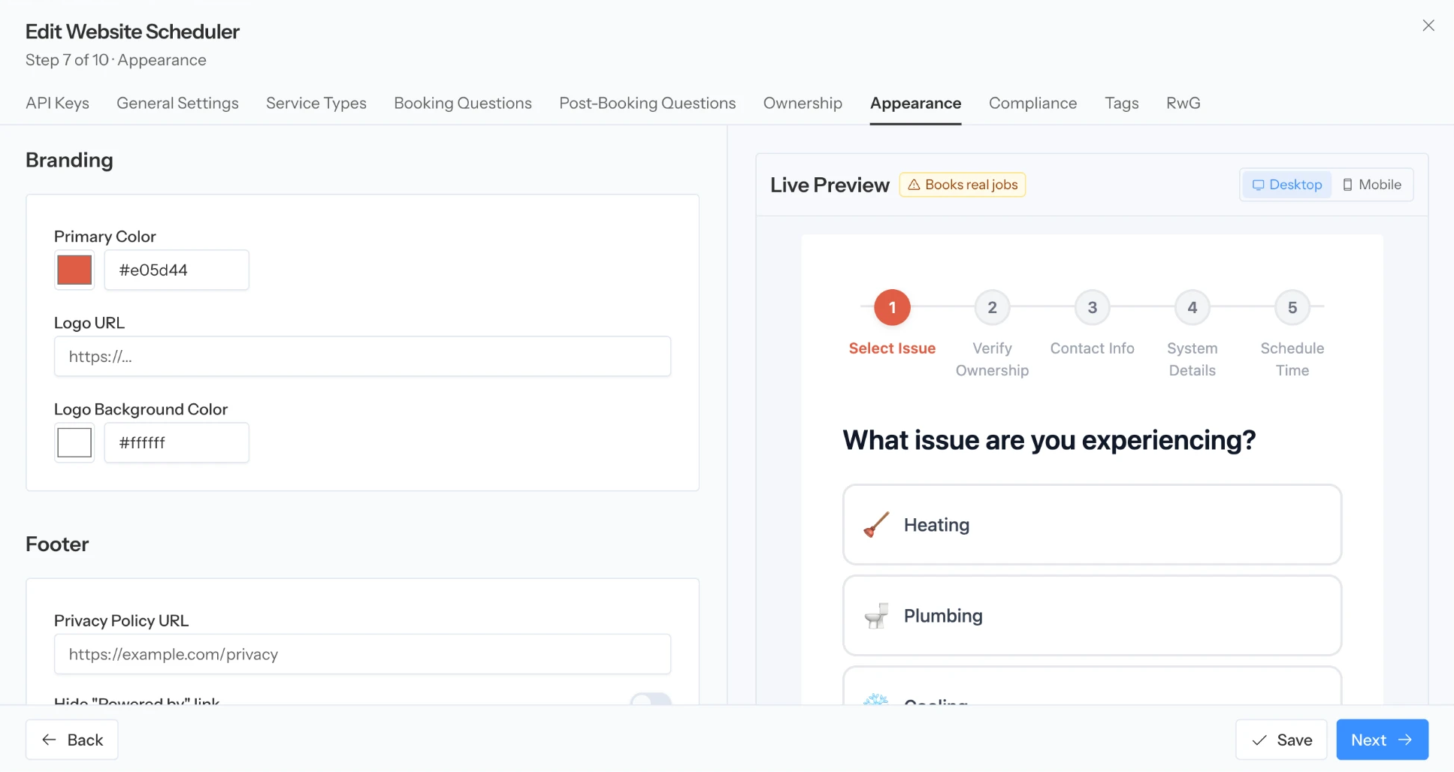Image resolution: width=1454 pixels, height=772 pixels.
Task: Click step 1 circle Select Issue
Action: (892, 307)
